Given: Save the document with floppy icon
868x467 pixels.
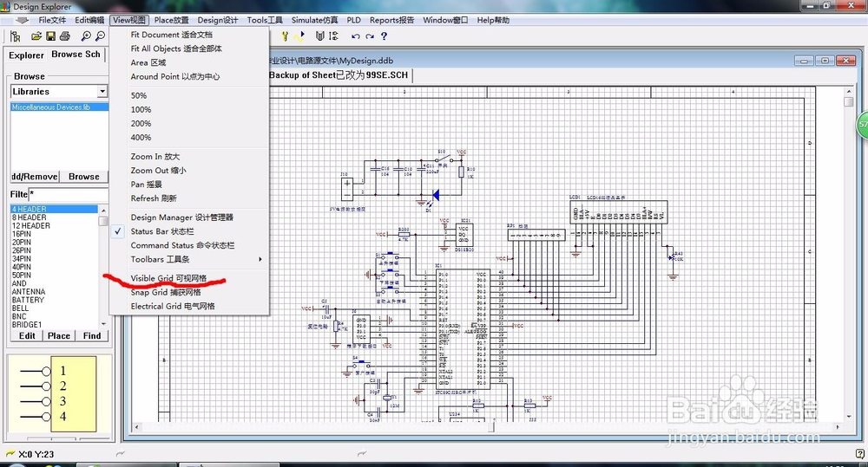Looking at the screenshot, I should click(x=50, y=36).
